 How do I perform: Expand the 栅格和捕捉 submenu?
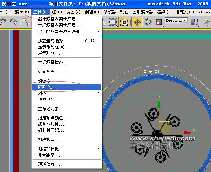pos(67,149)
